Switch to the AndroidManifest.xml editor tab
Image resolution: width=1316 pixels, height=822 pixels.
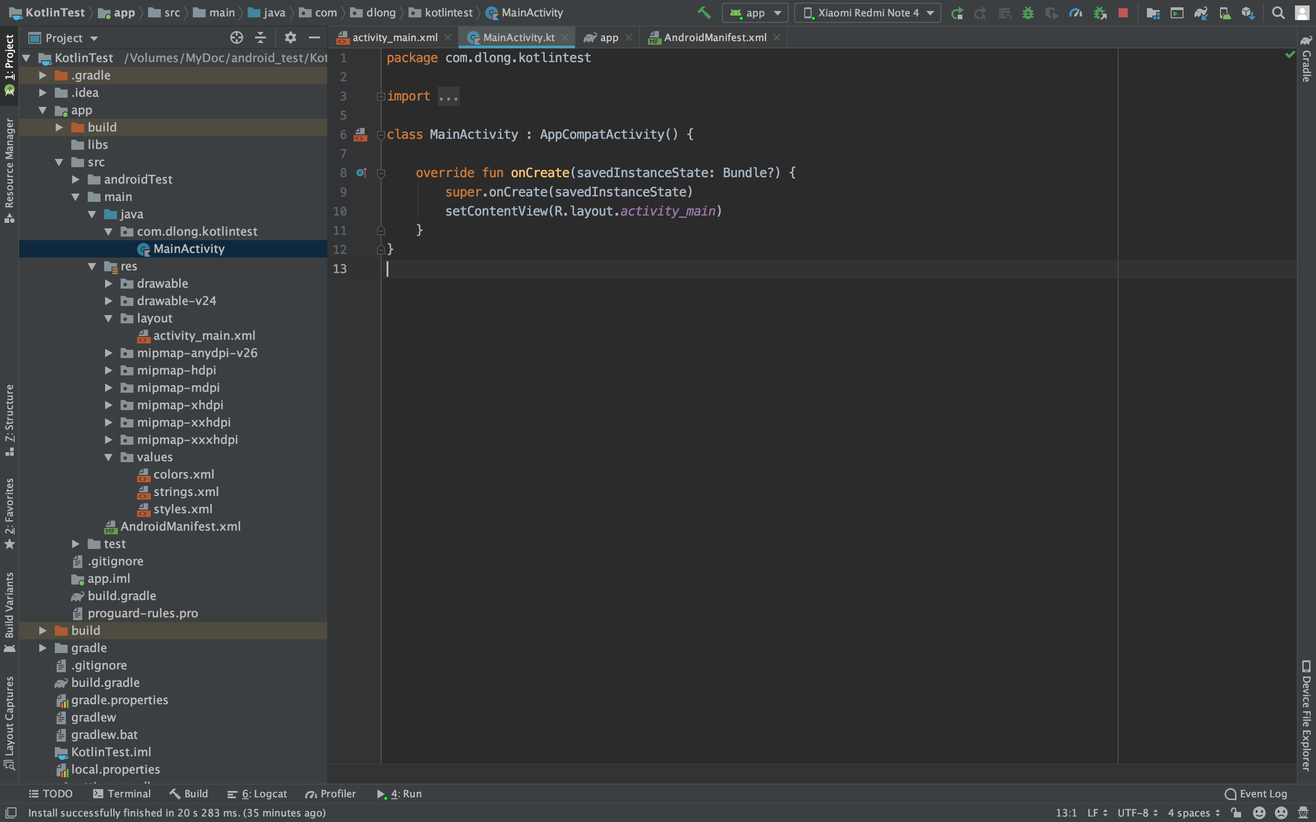click(x=714, y=37)
